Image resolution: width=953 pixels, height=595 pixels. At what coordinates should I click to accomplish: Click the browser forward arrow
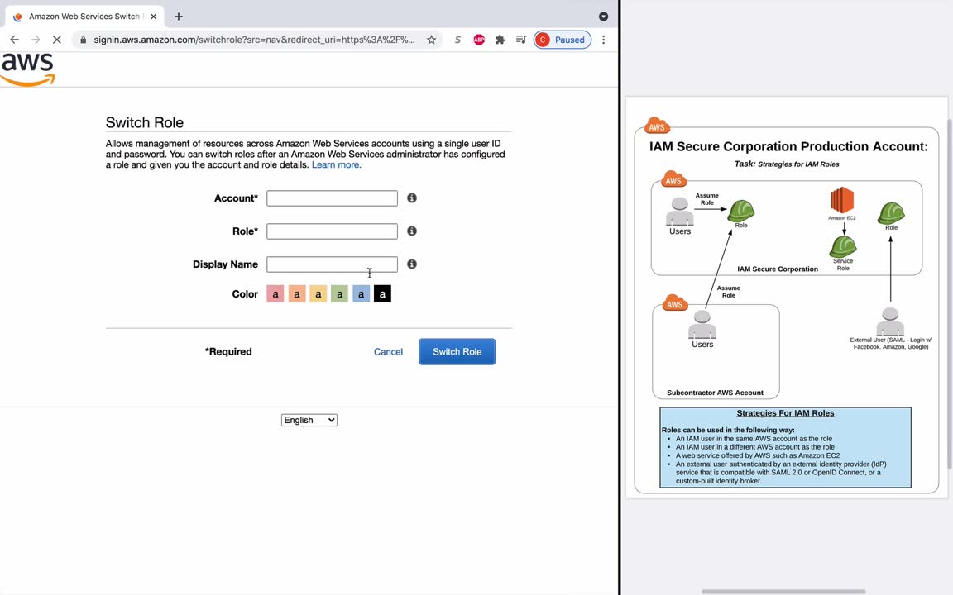36,40
